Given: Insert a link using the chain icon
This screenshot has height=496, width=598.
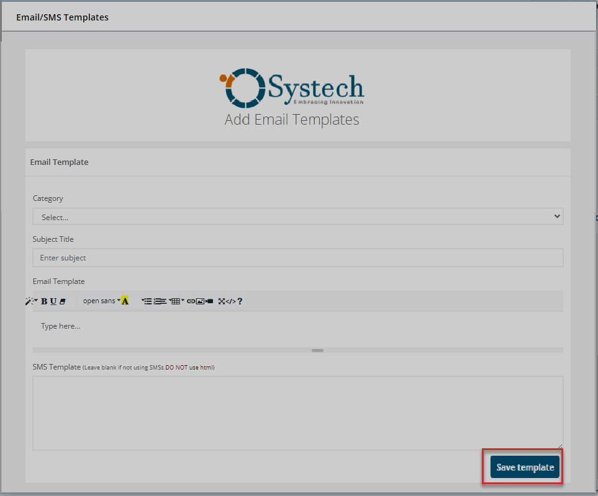Looking at the screenshot, I should (191, 301).
